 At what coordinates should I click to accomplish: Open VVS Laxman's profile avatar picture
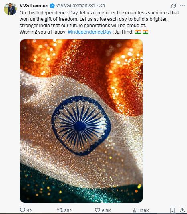[10, 9]
